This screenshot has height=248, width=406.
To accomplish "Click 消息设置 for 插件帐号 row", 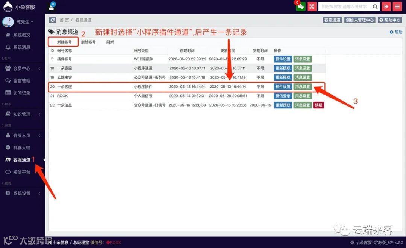I will [x=302, y=59].
